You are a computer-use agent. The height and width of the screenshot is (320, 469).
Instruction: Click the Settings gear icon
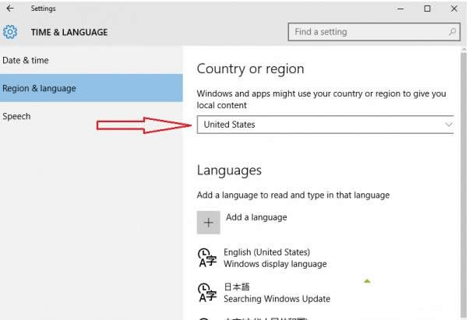tap(11, 32)
